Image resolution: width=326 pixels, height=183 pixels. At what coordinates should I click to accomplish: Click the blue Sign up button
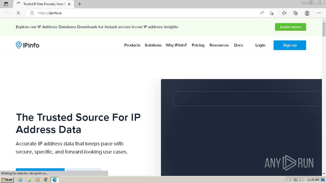click(290, 45)
